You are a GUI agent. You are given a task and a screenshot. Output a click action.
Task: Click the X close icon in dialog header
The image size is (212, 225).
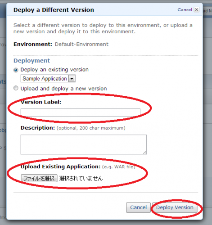point(196,9)
